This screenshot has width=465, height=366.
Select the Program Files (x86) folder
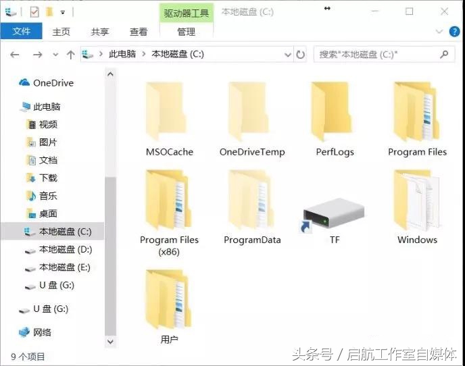169,213
